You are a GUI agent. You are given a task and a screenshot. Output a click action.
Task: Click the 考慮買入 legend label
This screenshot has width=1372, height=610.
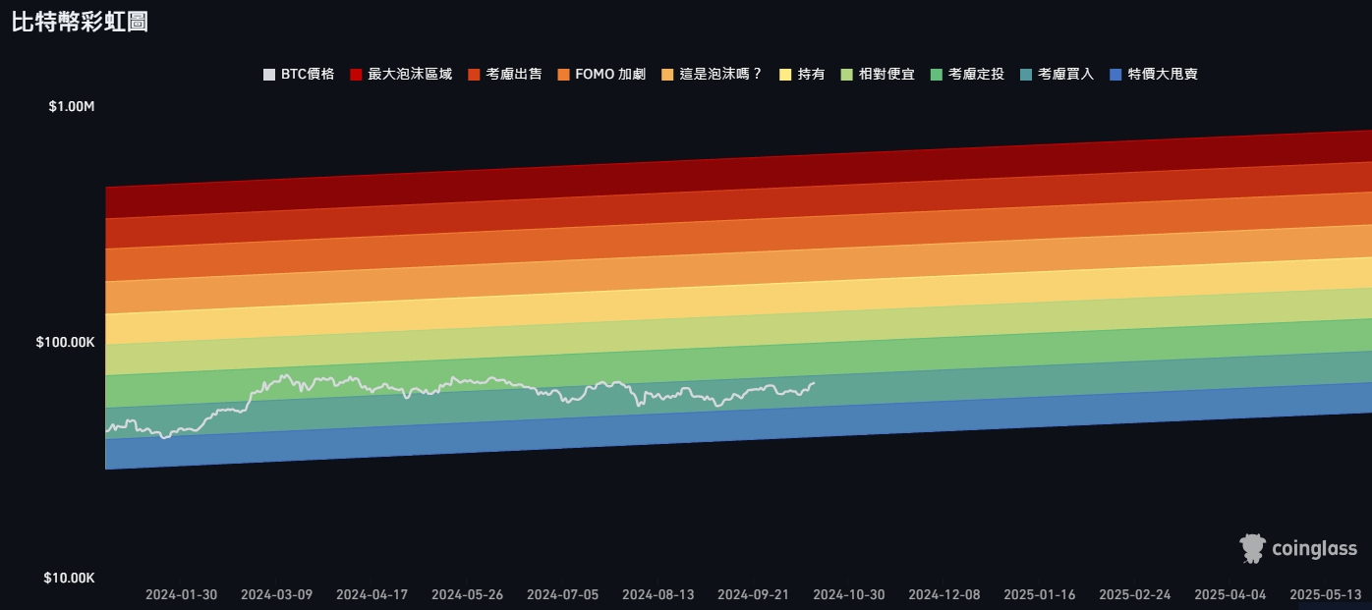click(x=1057, y=75)
